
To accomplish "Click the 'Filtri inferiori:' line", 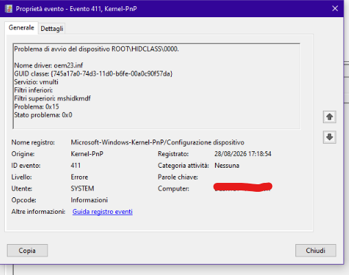I will [34, 90].
